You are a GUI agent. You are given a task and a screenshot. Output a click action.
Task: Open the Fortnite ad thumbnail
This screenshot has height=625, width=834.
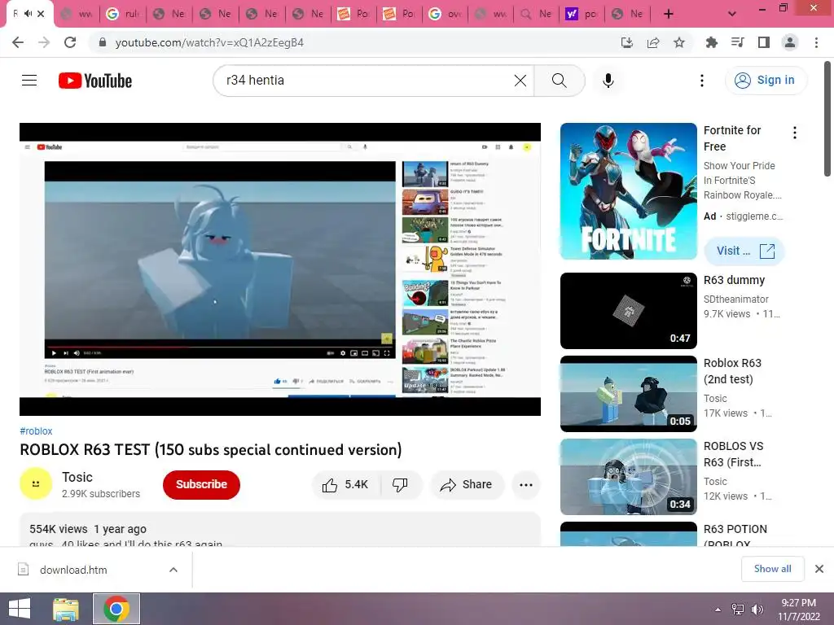(628, 191)
